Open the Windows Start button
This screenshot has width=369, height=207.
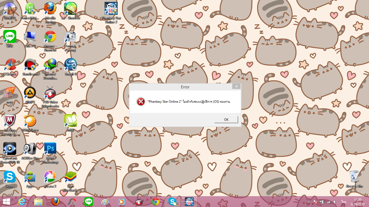(x=6, y=202)
